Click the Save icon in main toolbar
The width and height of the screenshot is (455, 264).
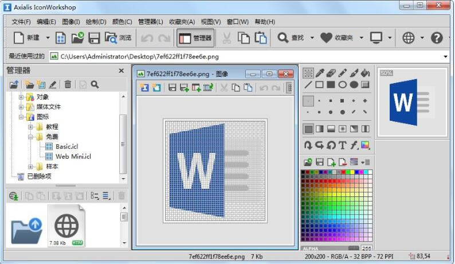(x=94, y=38)
